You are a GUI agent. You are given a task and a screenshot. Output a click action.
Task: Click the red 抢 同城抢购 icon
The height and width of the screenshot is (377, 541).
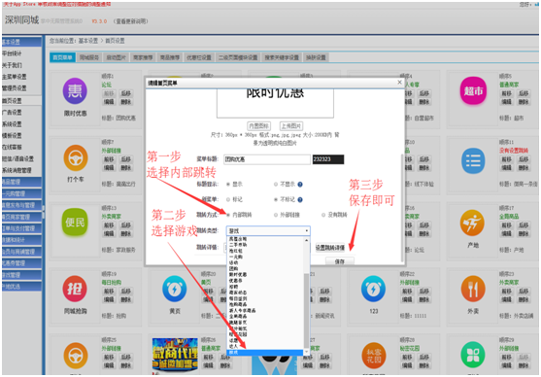point(75,289)
